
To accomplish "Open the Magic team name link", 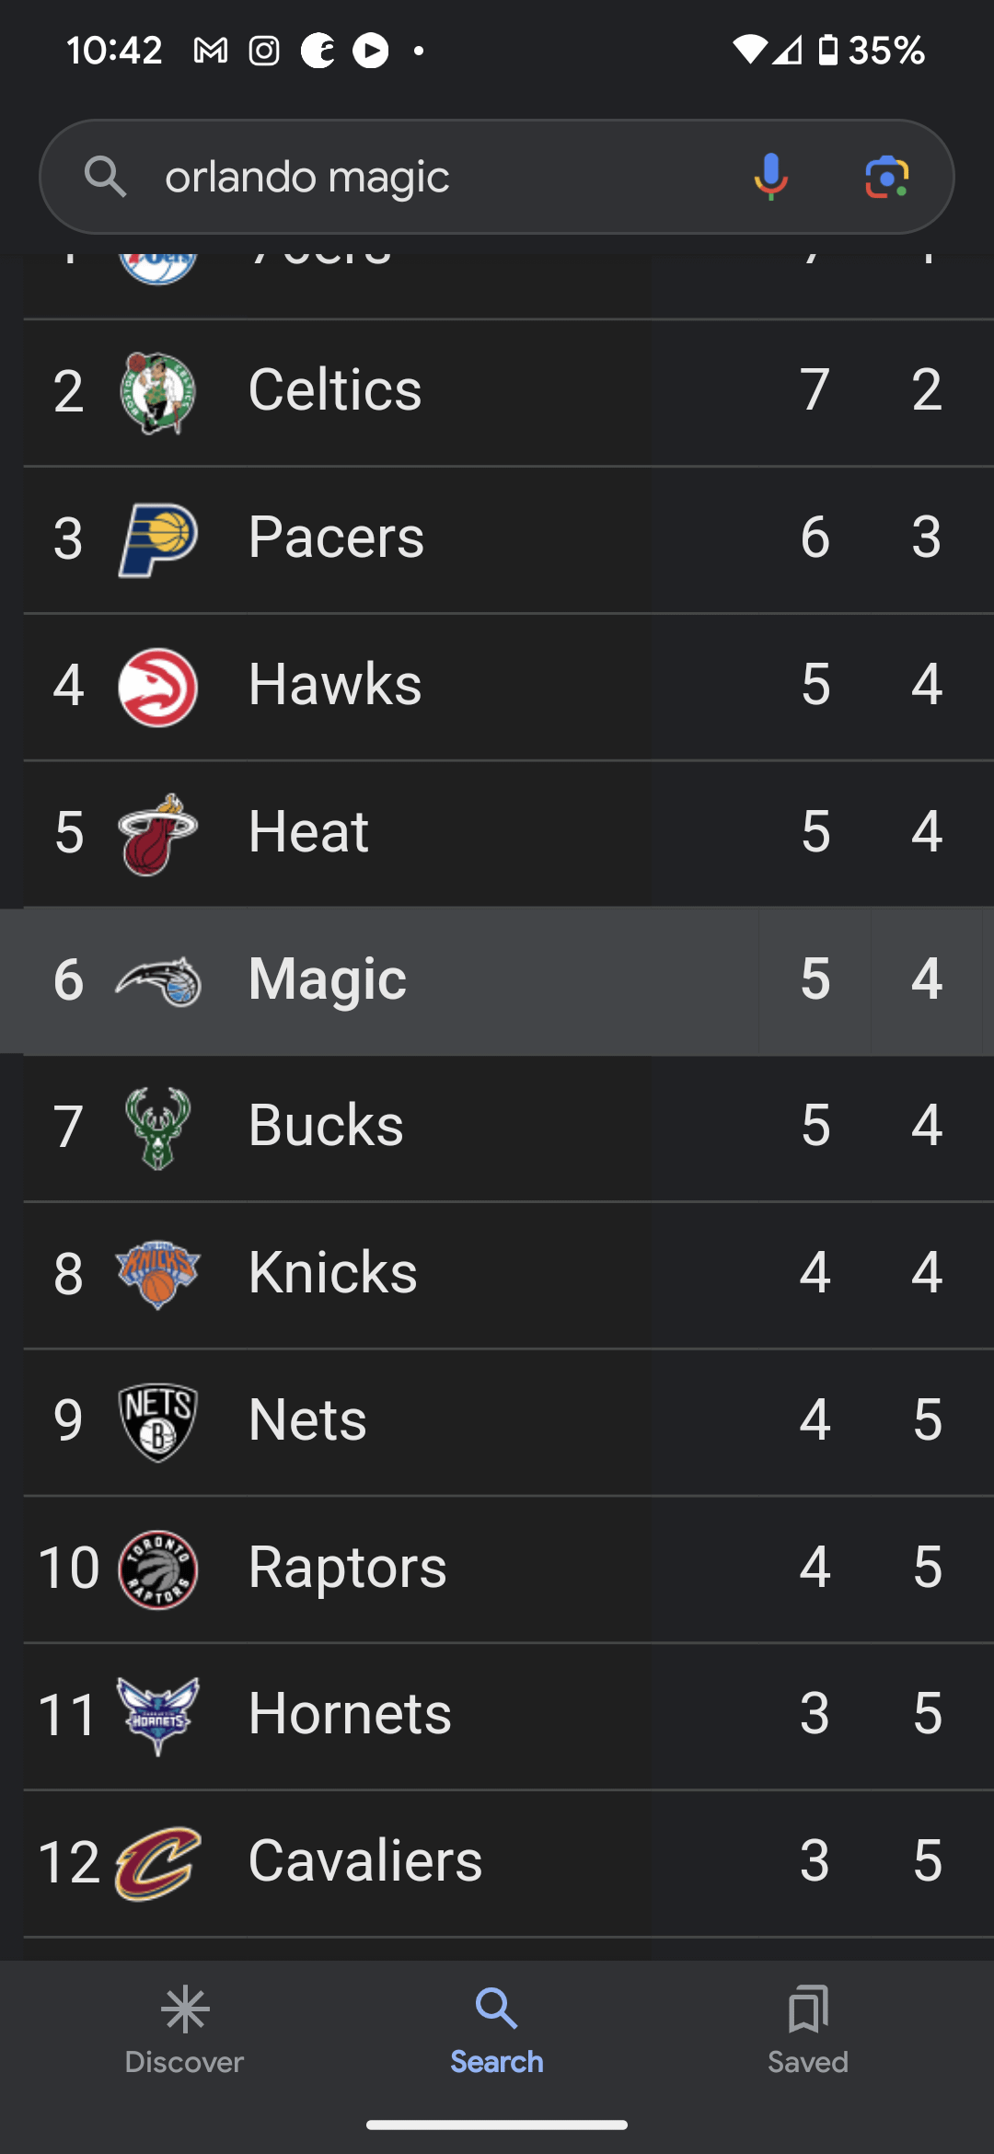I will [327, 979].
